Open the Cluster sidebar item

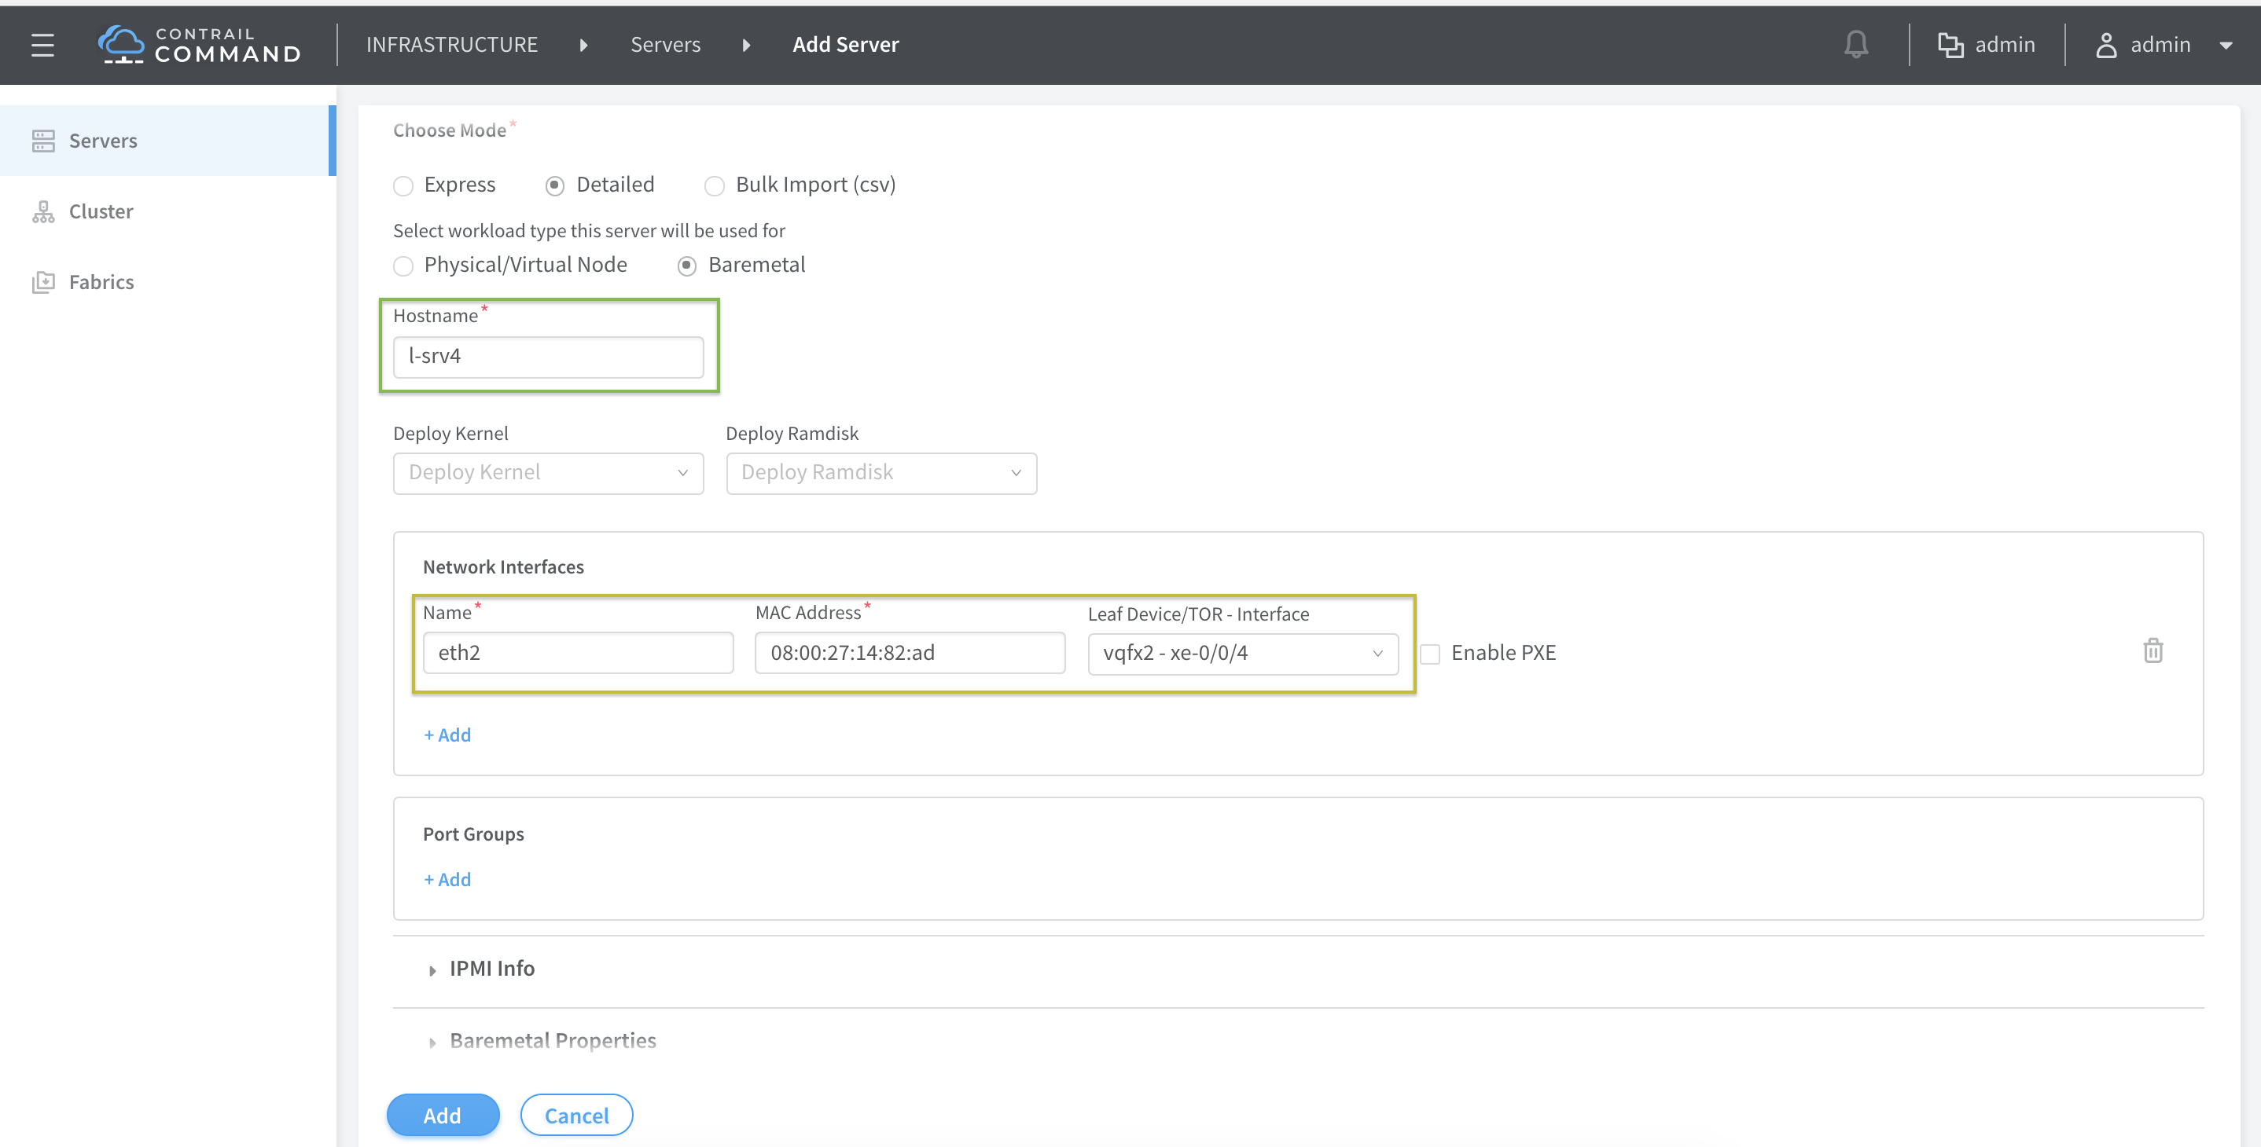(x=167, y=211)
